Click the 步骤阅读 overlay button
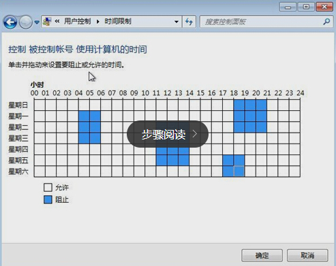 tap(168, 134)
